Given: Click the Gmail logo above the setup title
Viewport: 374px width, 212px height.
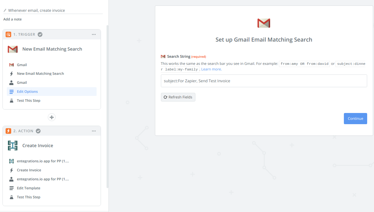Looking at the screenshot, I should tap(264, 23).
